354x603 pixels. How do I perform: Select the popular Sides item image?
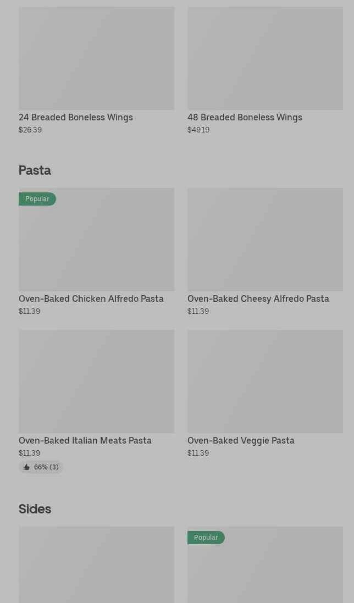(x=265, y=572)
